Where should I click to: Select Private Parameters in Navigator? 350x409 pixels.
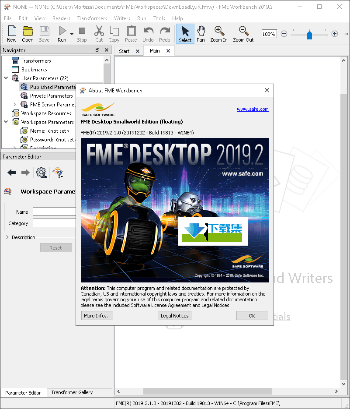[52, 96]
